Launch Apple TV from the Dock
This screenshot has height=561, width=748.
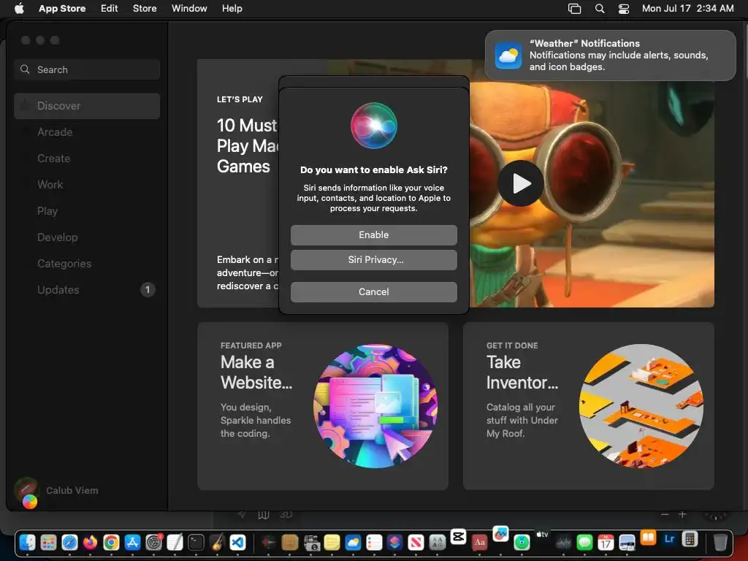point(543,534)
